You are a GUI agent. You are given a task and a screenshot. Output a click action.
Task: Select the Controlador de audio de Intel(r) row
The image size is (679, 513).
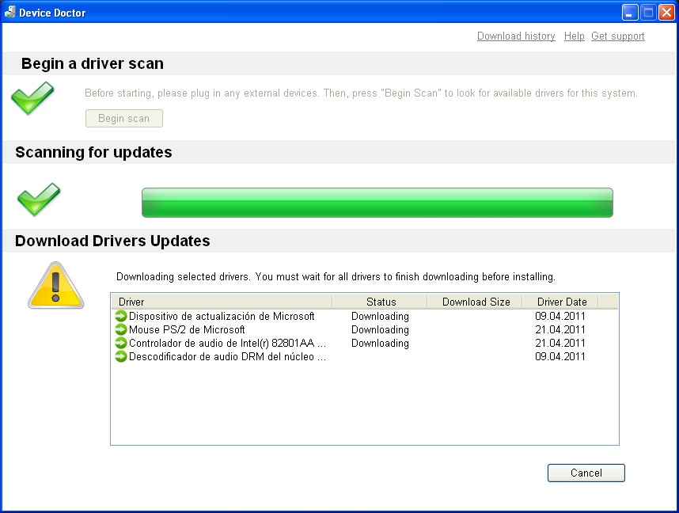tap(365, 343)
